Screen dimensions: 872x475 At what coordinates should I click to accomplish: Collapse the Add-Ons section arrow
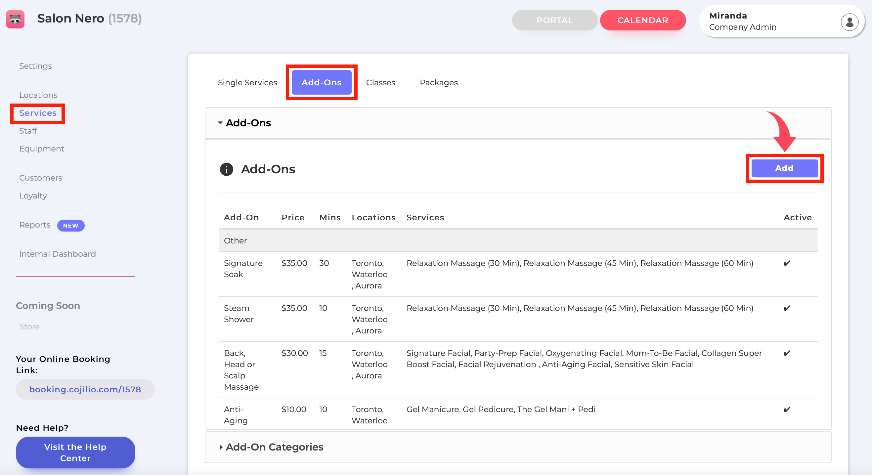tap(220, 123)
